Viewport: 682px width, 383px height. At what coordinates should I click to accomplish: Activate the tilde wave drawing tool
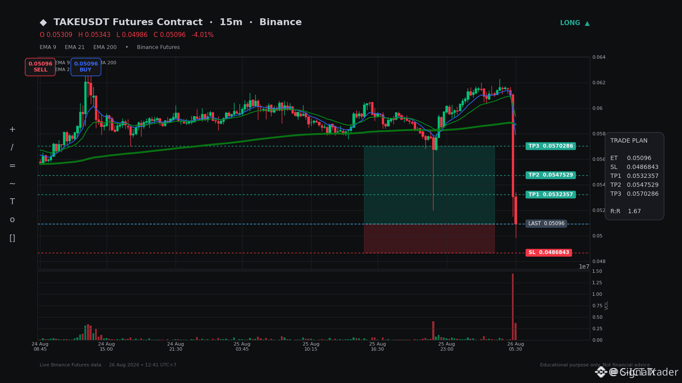coord(12,184)
